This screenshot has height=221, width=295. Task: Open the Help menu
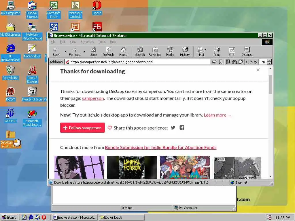pos(113,42)
